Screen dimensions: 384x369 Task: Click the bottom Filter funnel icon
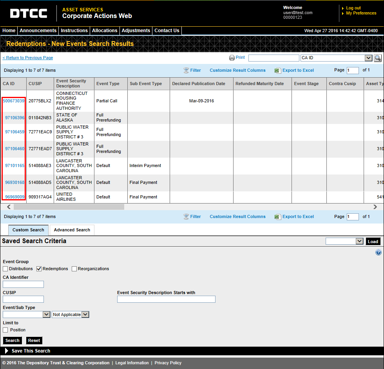point(186,217)
